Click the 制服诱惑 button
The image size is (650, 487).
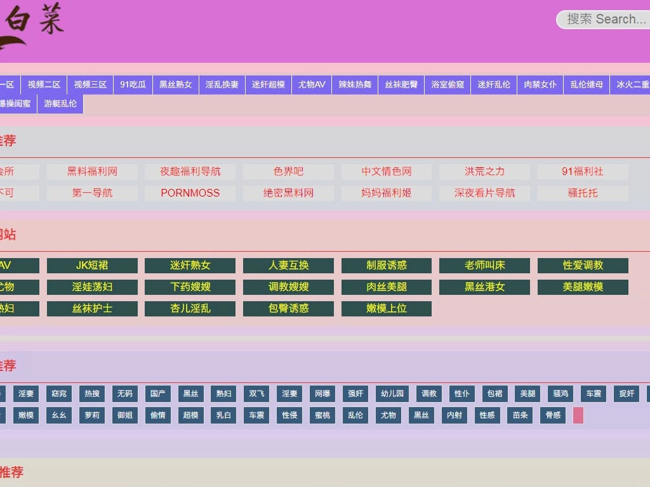point(387,265)
